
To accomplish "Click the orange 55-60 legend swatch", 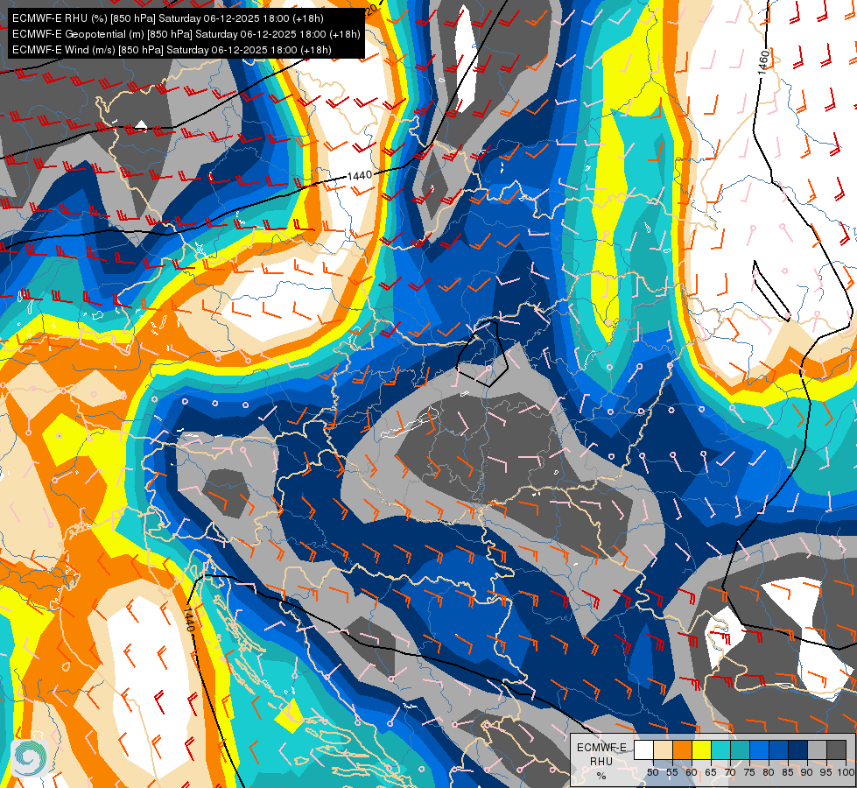I will pos(683,749).
